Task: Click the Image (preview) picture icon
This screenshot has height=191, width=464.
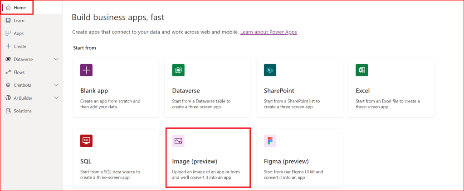Action: tap(178, 141)
